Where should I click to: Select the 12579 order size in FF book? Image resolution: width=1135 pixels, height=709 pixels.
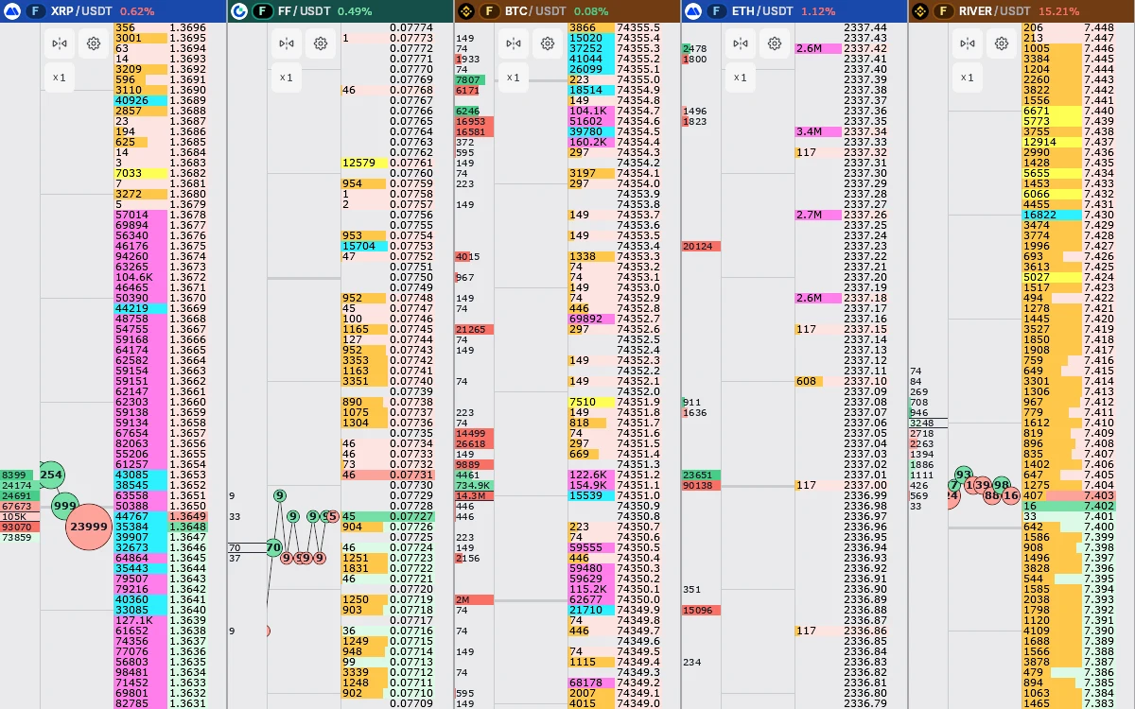(x=364, y=163)
